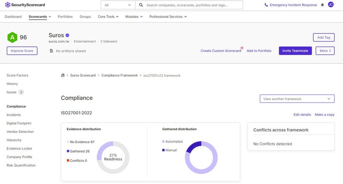Click the Add Tag button
The height and width of the screenshot is (184, 343).
coord(324,37)
